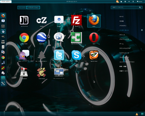Viewport: 145px width, 116px height.
Task: Click Google Chrome in the dash
Action: tap(3, 57)
